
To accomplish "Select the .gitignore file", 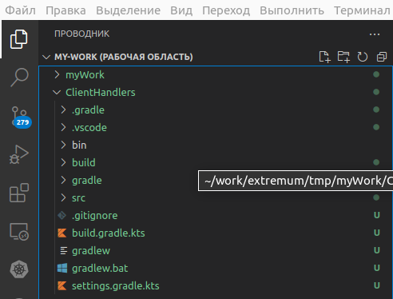I will coord(94,216).
